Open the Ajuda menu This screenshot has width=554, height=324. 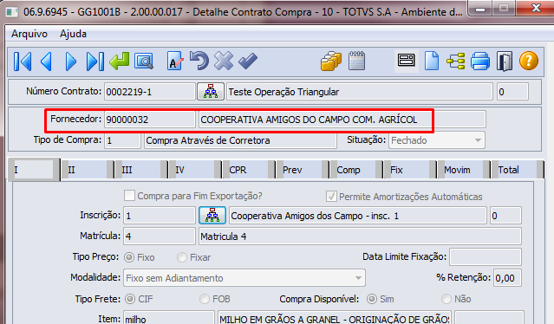(73, 34)
